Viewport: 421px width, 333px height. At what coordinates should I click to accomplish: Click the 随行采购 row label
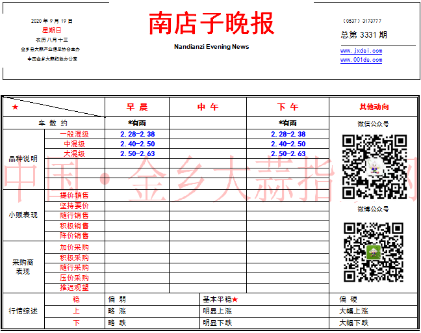click(x=74, y=268)
